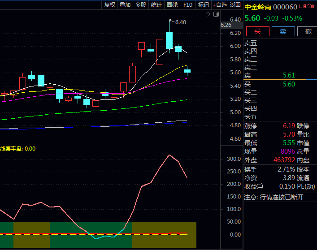Click the 买一 bid price 5.60

[289, 84]
